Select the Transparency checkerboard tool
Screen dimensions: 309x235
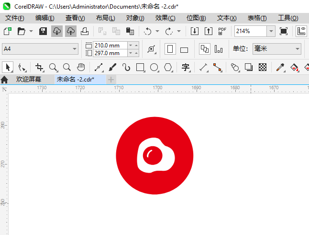263,67
